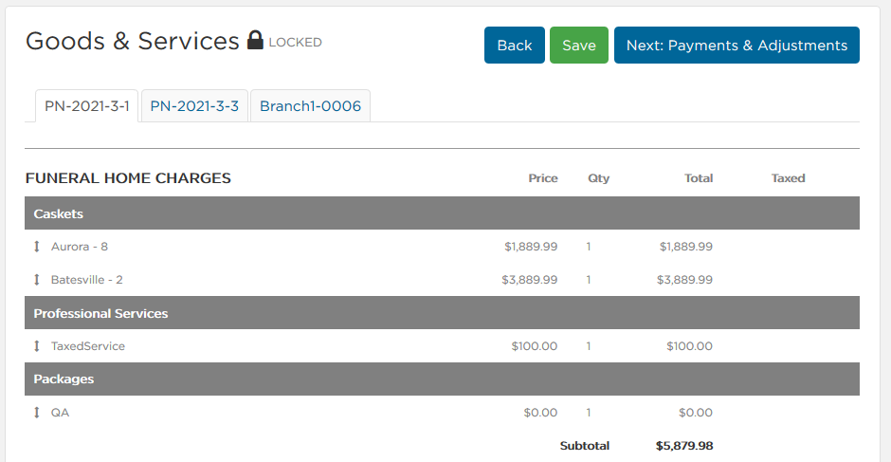This screenshot has width=891, height=462.
Task: Select the Batesville - 2 casket item
Action: 87,279
